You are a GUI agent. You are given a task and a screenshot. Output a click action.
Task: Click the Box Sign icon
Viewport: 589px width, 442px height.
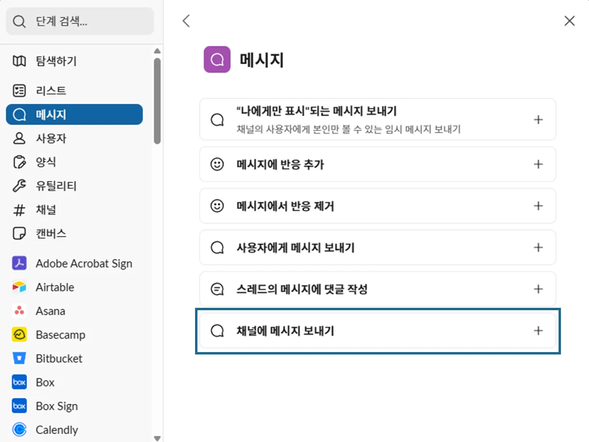tap(19, 406)
